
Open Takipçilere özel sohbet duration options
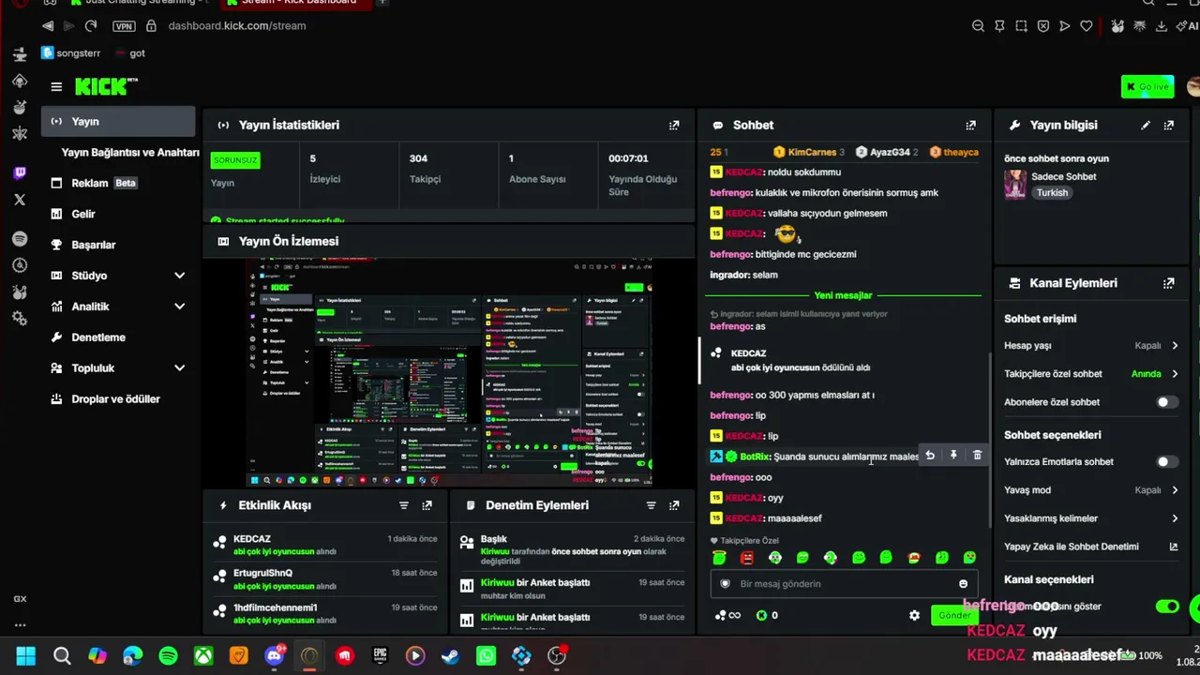[x=1091, y=374]
